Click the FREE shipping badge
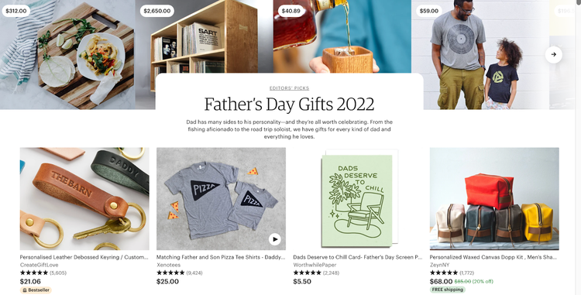Screen dimensions: 581x295 (448, 290)
